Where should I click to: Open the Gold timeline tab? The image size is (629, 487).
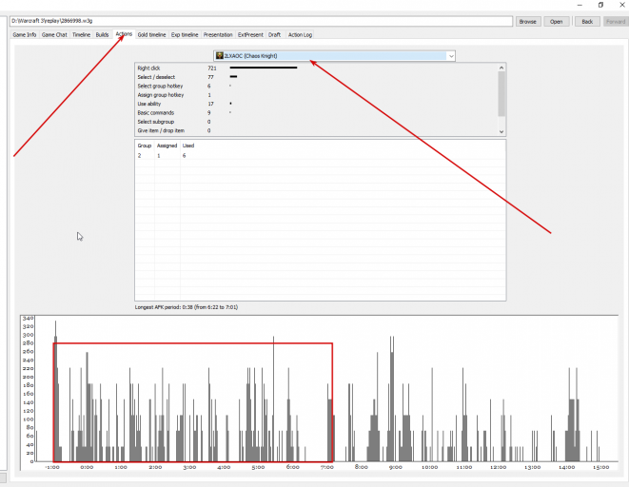coord(151,35)
